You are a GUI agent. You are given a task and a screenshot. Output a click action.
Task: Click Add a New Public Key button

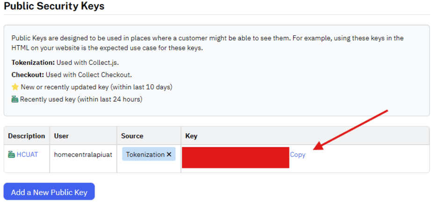coord(49,192)
